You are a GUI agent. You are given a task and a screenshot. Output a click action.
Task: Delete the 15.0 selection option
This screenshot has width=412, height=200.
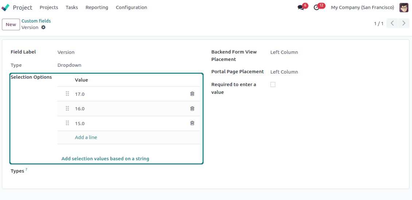[x=192, y=123]
